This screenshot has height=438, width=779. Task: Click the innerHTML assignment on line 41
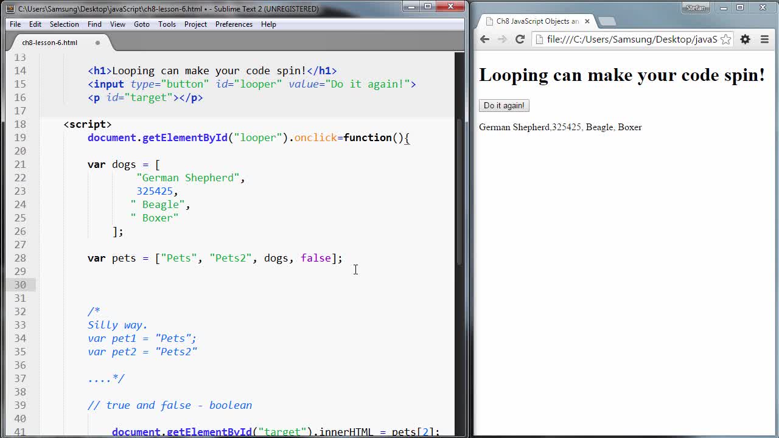coord(276,431)
